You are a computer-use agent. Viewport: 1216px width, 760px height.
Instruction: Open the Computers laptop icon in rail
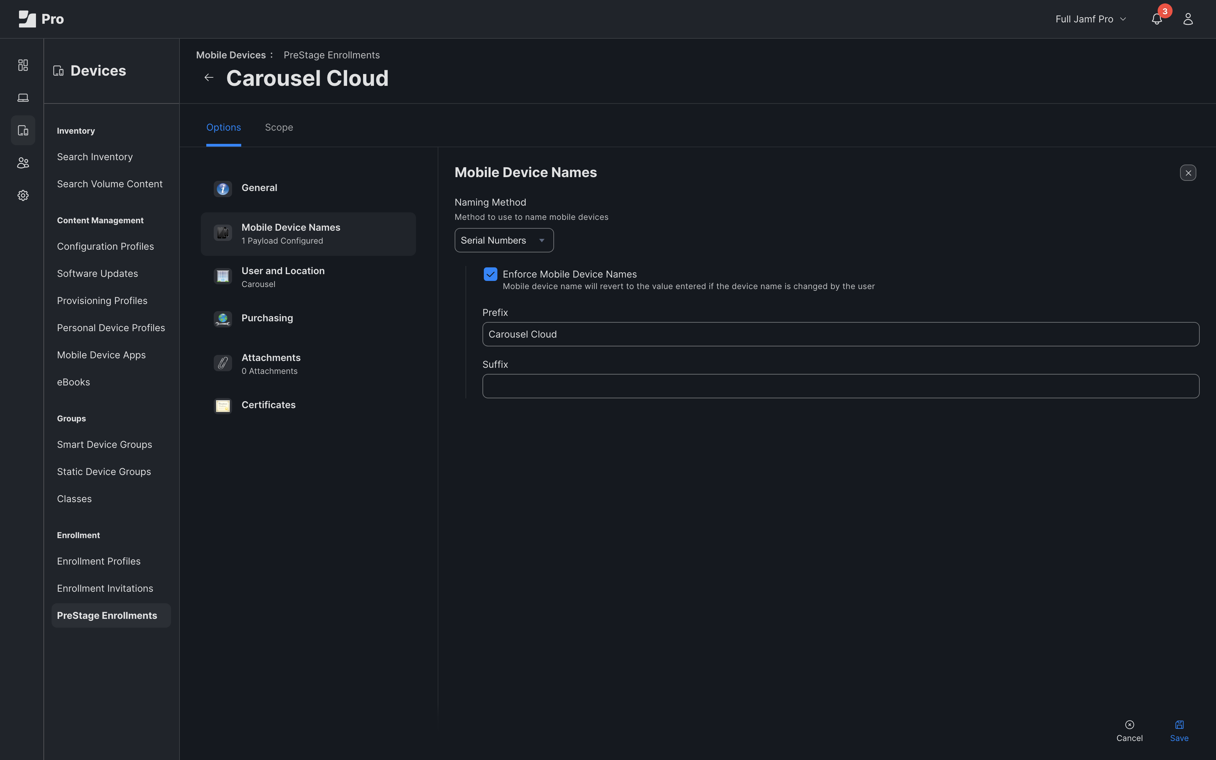23,98
